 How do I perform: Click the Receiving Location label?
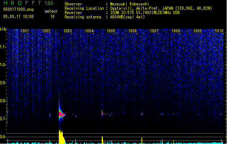tap(84, 8)
